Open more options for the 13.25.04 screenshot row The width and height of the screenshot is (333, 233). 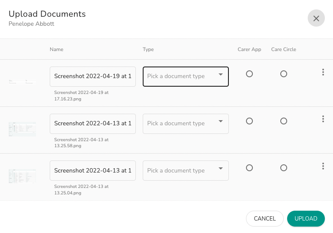[323, 166]
